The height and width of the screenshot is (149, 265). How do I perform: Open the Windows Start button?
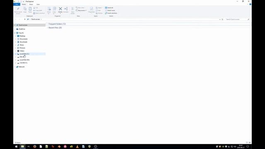pyautogui.click(x=16, y=147)
